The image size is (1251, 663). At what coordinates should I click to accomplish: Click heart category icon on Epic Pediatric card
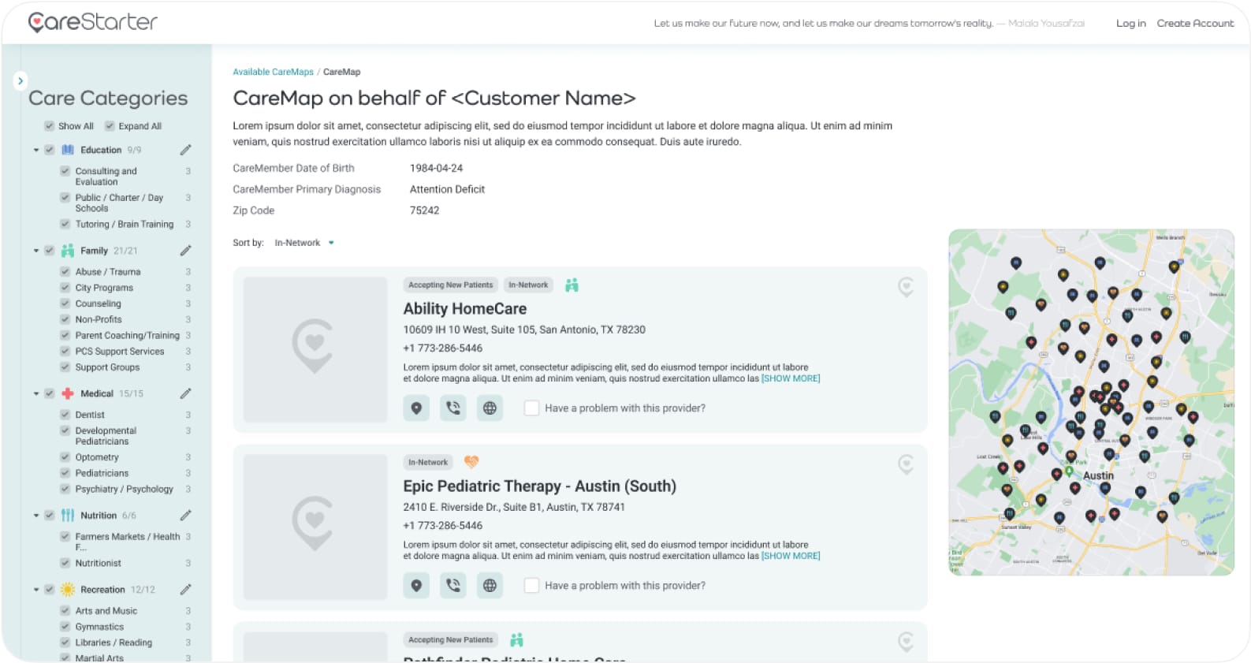[x=471, y=462]
